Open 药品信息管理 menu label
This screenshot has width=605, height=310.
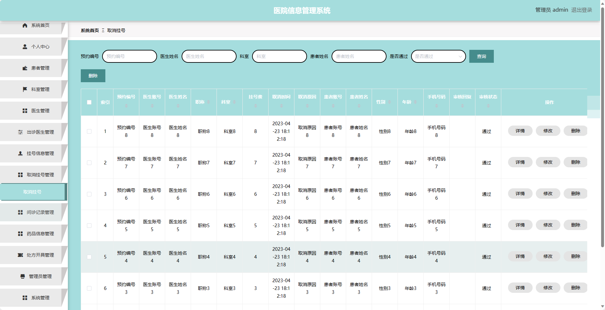coord(40,234)
